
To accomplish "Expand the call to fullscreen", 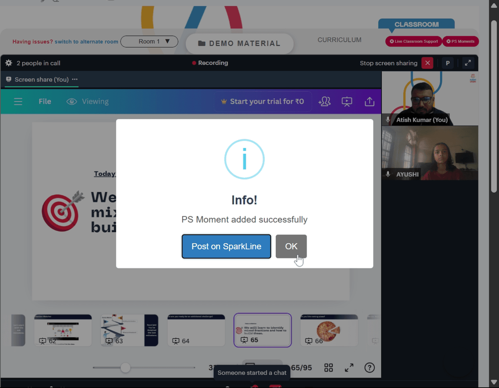I will pyautogui.click(x=468, y=63).
